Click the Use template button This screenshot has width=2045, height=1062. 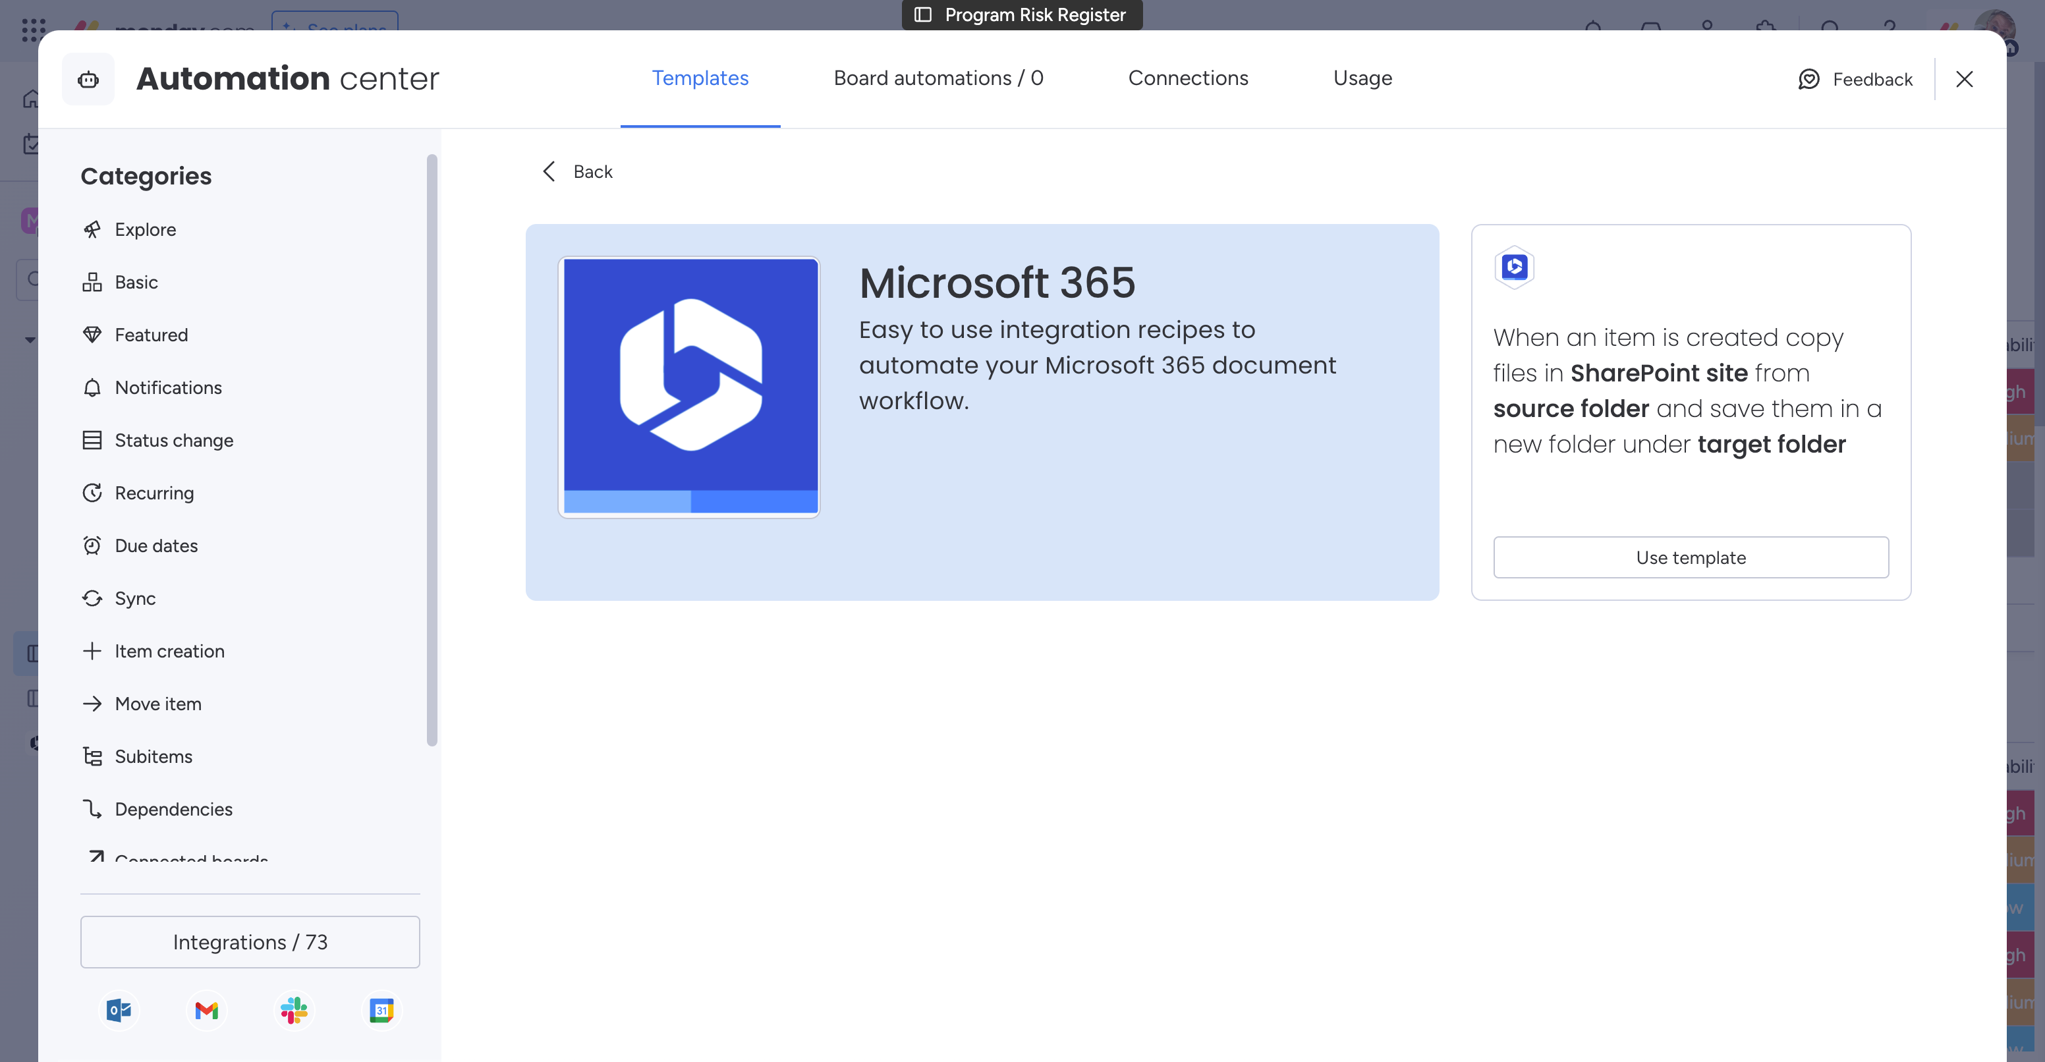(1691, 557)
